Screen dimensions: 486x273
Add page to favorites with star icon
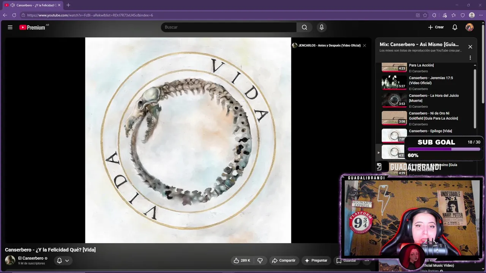tap(425, 15)
